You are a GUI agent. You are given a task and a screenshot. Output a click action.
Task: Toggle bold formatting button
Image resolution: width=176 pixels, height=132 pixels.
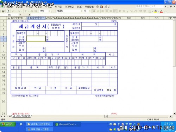click(94, 11)
